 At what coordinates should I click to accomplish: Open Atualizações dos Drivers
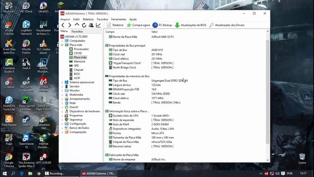[227, 25]
